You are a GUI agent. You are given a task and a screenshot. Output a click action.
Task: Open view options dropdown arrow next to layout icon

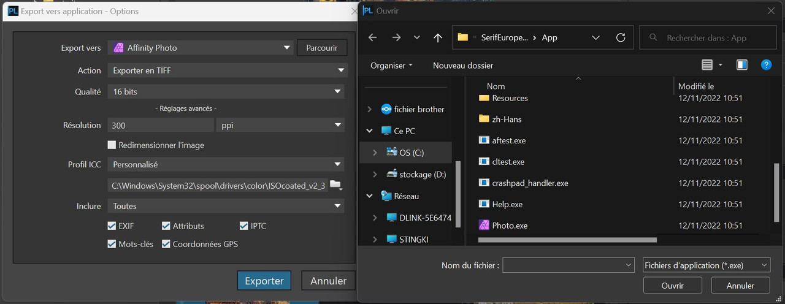(x=721, y=65)
